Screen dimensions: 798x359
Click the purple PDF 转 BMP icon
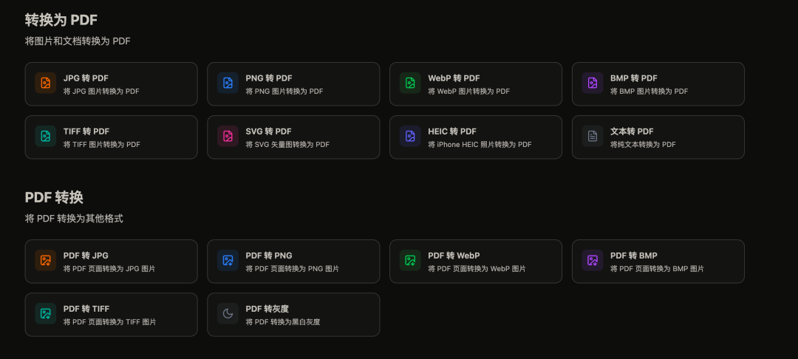point(593,261)
